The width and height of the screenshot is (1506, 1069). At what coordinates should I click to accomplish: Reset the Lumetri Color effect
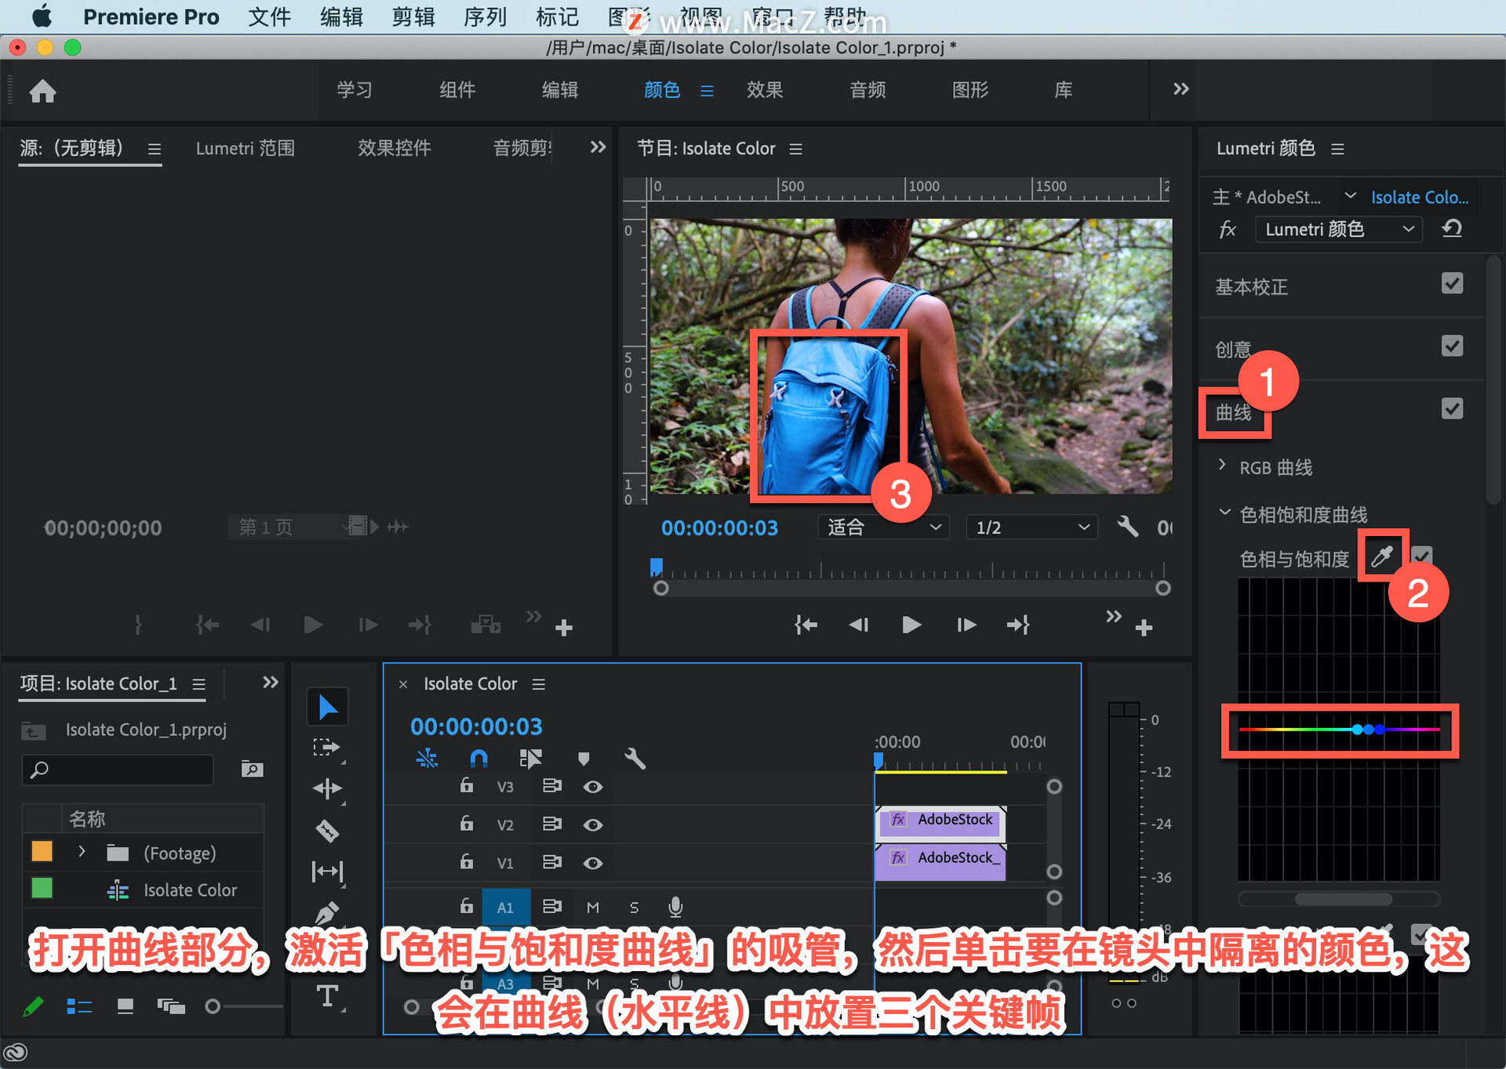pyautogui.click(x=1452, y=229)
